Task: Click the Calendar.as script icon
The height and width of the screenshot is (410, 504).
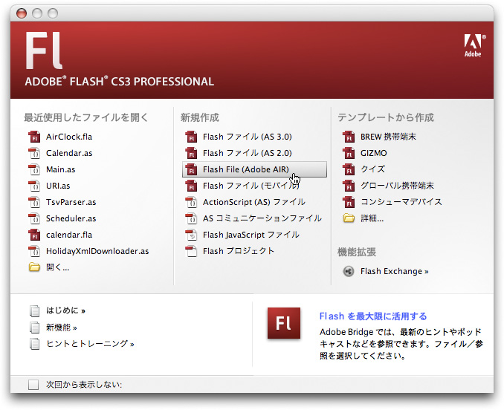Action: point(34,153)
